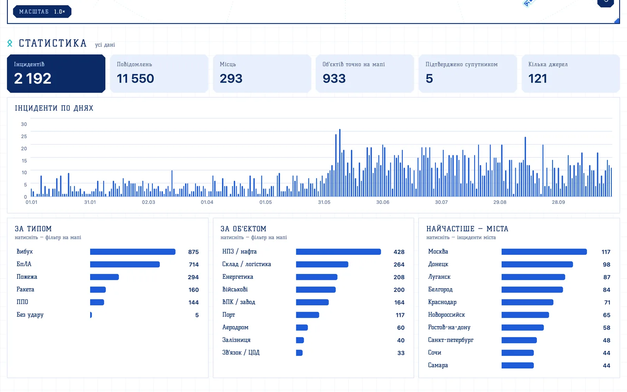Click the teal icon beside the СТАТИСТИКА heading
Image resolution: width=627 pixels, height=392 pixels.
click(x=10, y=43)
